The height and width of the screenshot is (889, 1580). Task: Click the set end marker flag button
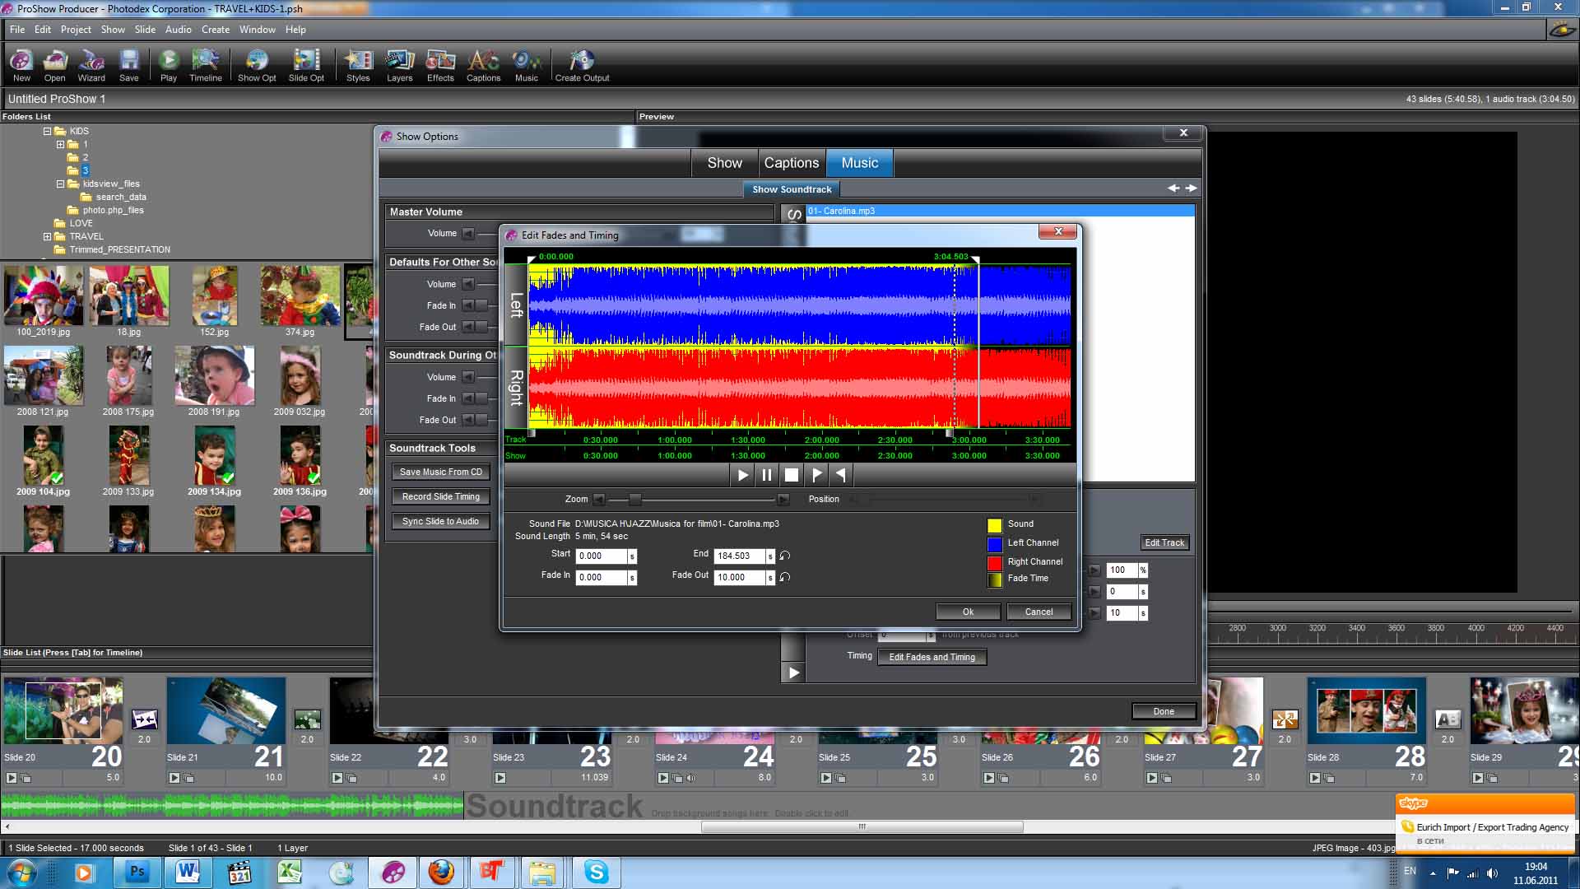(x=841, y=475)
